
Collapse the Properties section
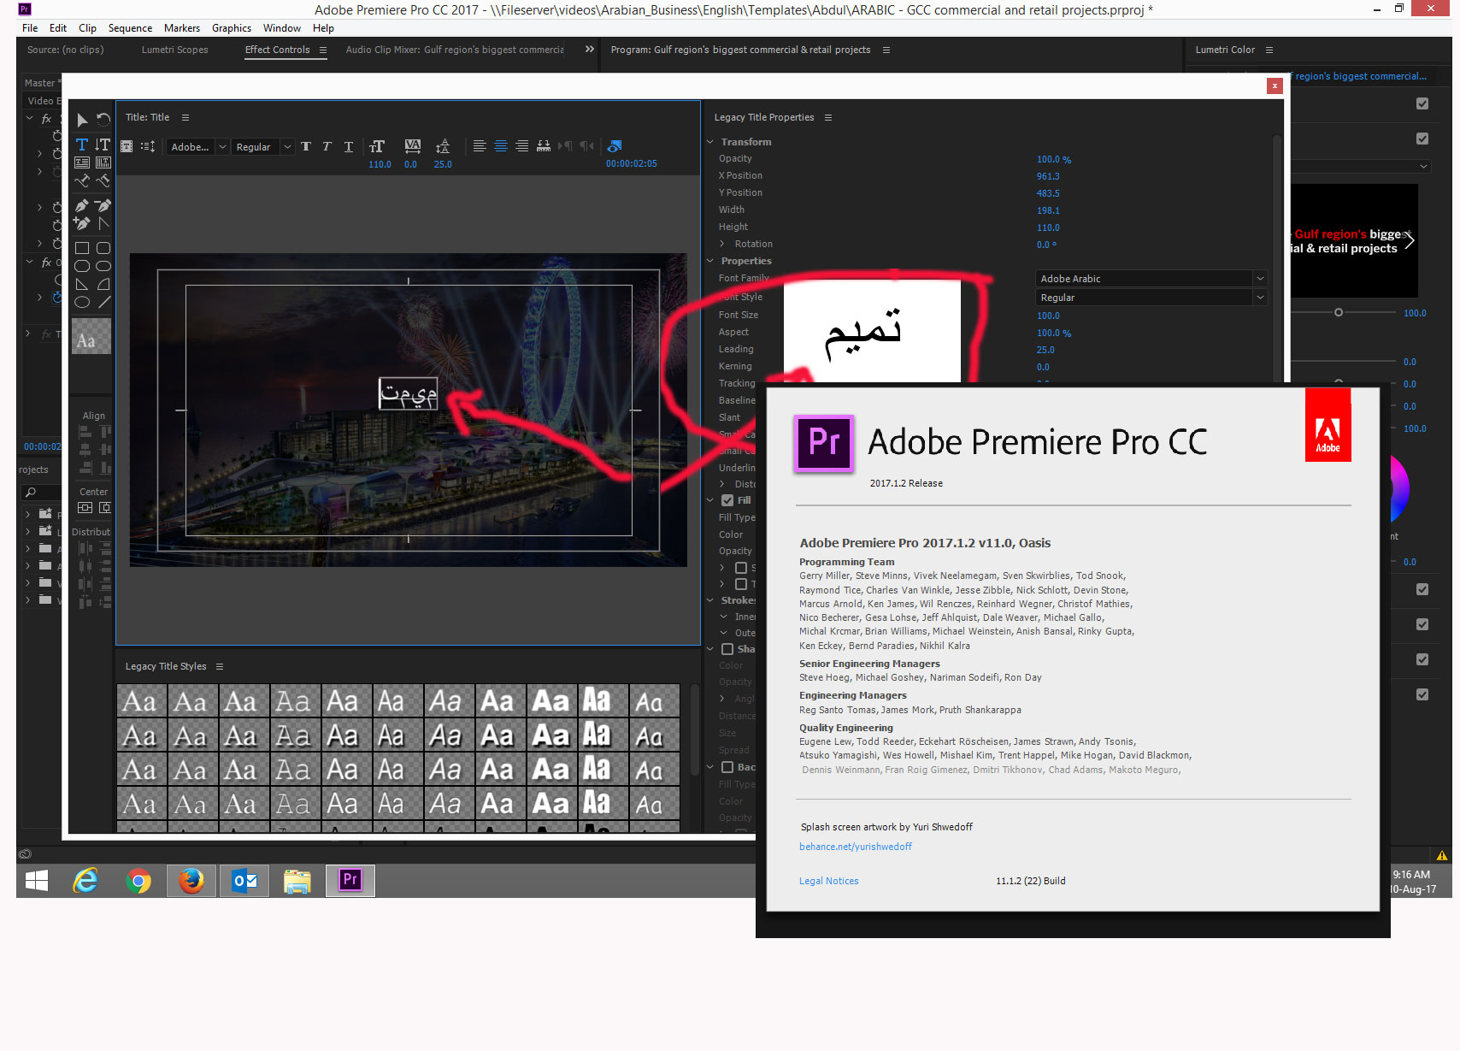click(710, 261)
